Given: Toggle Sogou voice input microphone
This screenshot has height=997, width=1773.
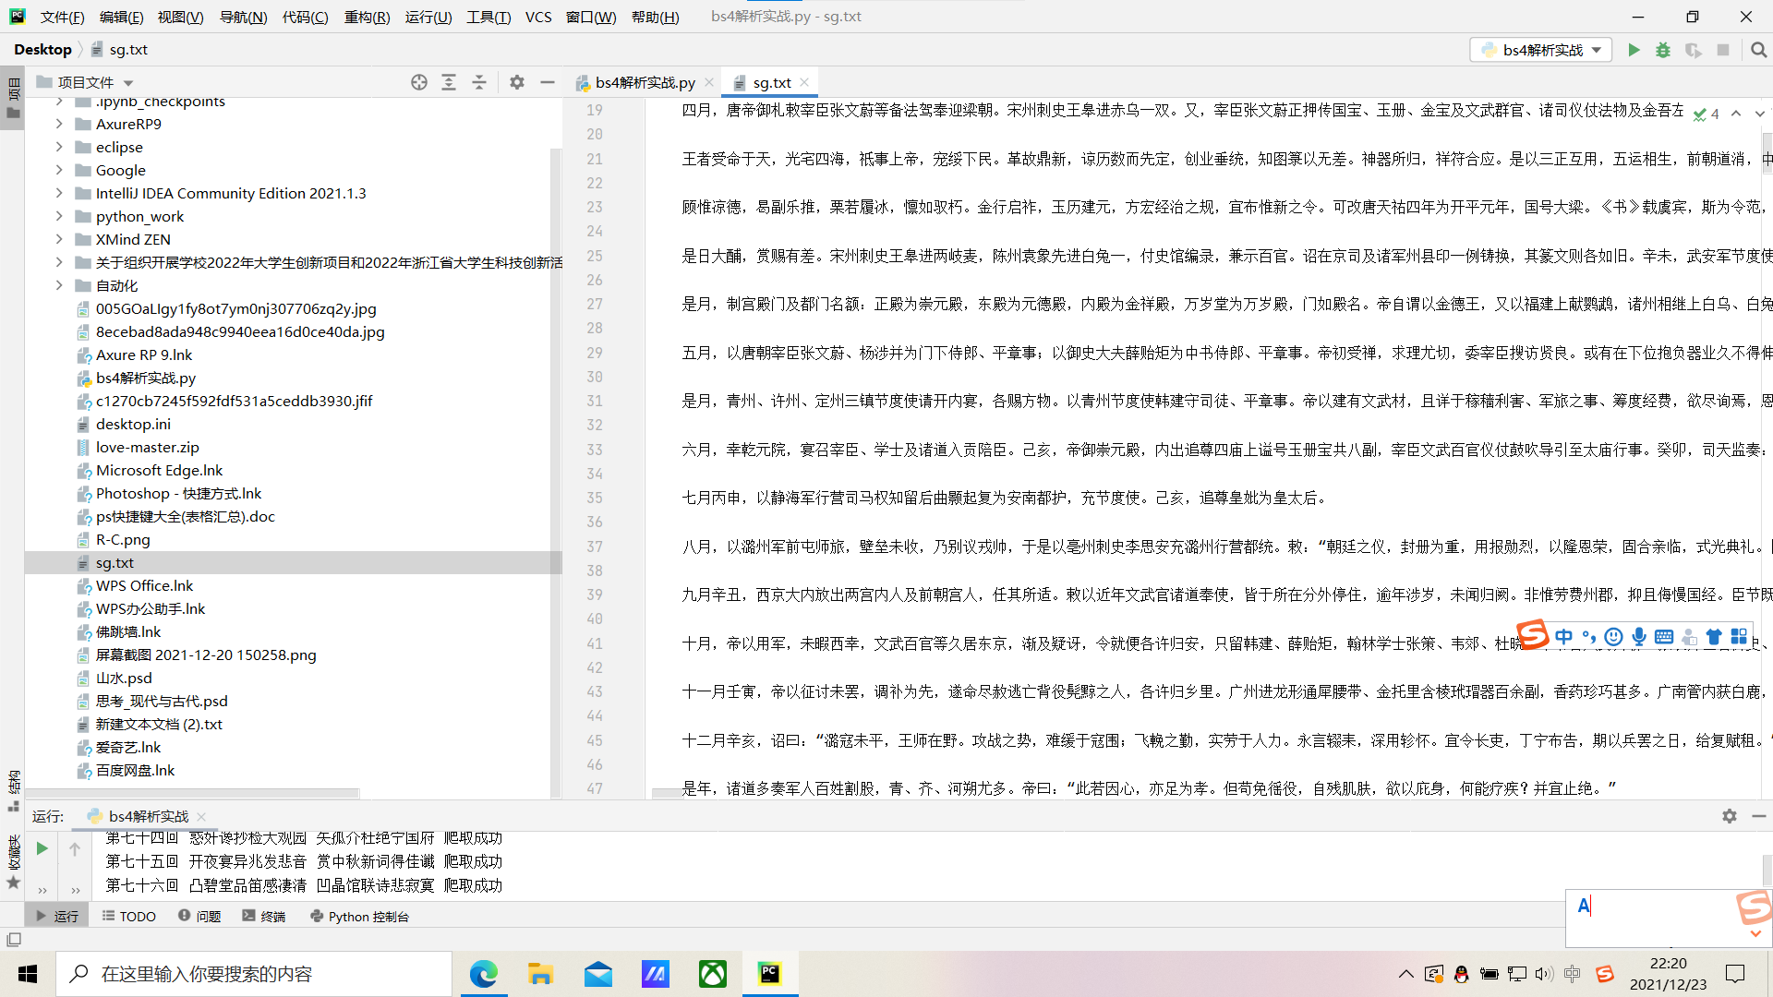Looking at the screenshot, I should tap(1639, 637).
